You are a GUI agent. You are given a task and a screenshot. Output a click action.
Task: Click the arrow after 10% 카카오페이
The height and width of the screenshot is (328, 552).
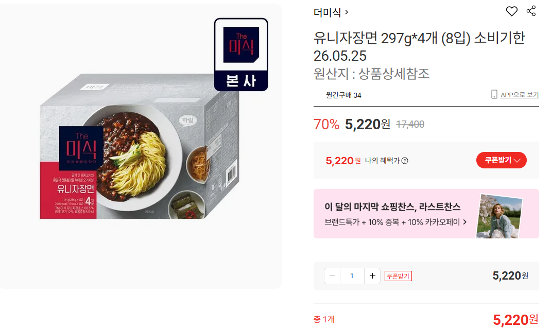click(x=465, y=222)
